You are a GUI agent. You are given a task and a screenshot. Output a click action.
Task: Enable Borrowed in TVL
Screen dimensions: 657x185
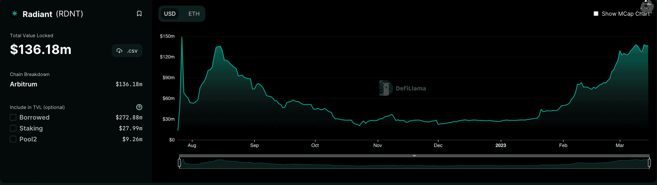pyautogui.click(x=13, y=117)
